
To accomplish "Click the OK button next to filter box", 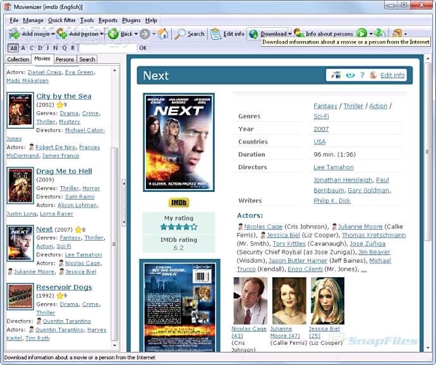I will tap(143, 48).
